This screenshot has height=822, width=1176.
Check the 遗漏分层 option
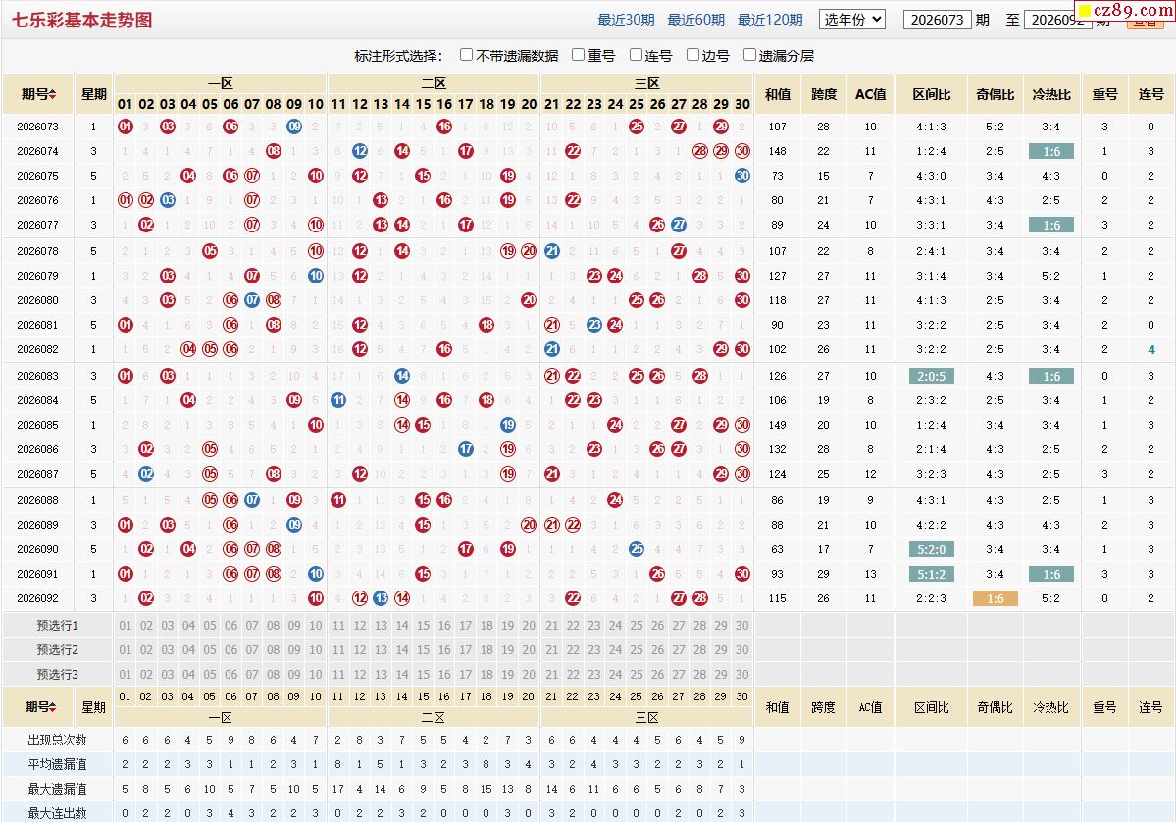tap(749, 55)
